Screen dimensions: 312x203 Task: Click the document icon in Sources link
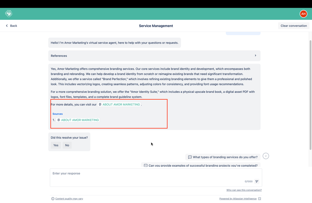[x=59, y=120]
